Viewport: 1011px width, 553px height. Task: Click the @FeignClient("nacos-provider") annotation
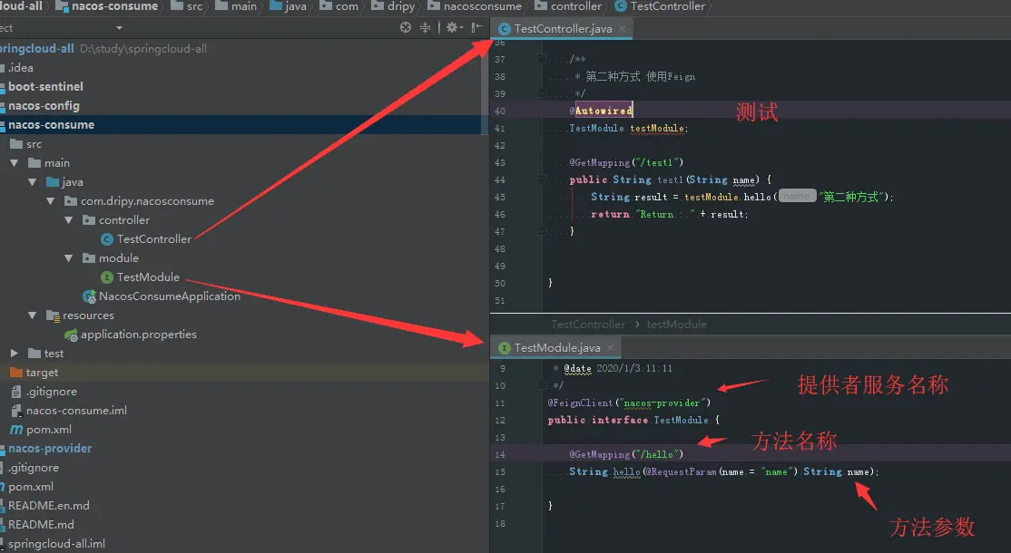click(x=629, y=403)
